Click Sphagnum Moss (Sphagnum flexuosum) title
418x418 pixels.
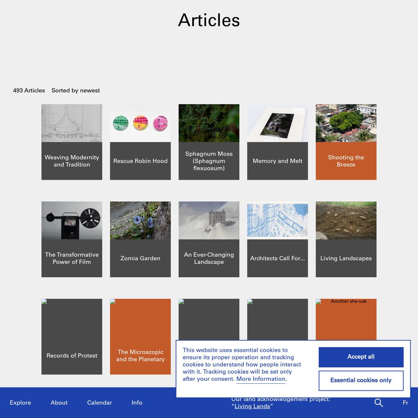click(209, 161)
